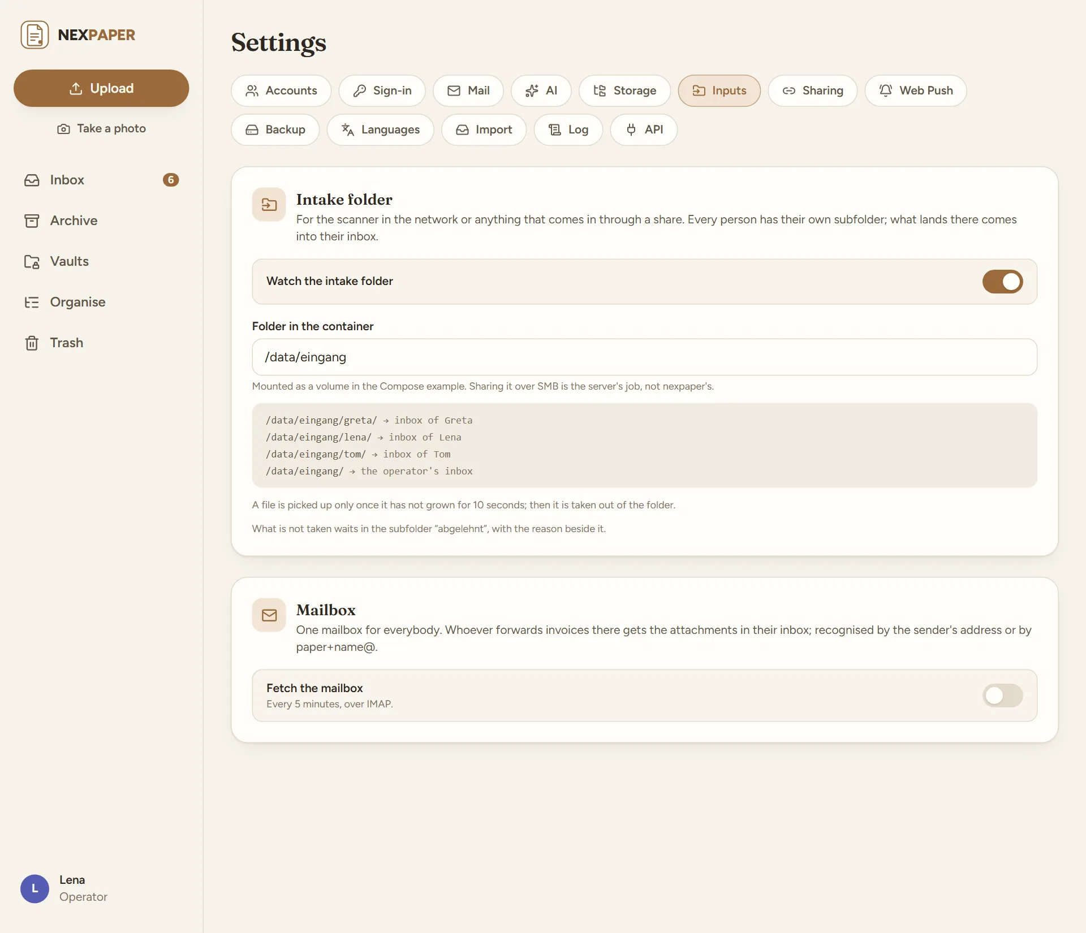Open the Languages tab
This screenshot has height=933, width=1086.
tap(381, 129)
